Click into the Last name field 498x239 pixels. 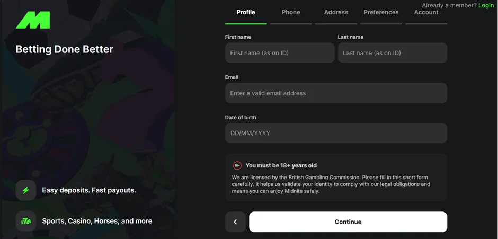pos(393,53)
